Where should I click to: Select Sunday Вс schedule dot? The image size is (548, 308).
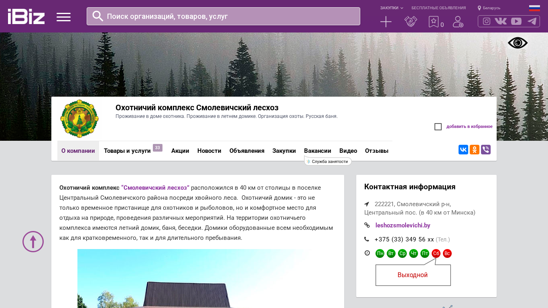click(447, 253)
